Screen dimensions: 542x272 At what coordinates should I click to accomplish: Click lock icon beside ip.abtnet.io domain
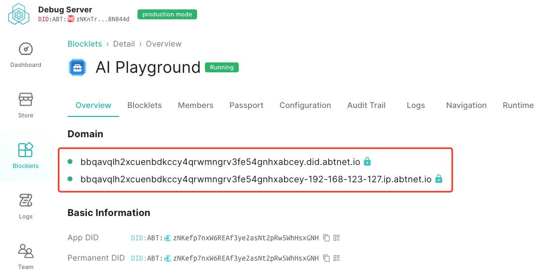click(439, 179)
